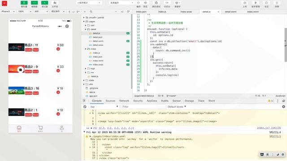Click the red add button for 商品3
This screenshot has width=287, height=161.
(58, 93)
